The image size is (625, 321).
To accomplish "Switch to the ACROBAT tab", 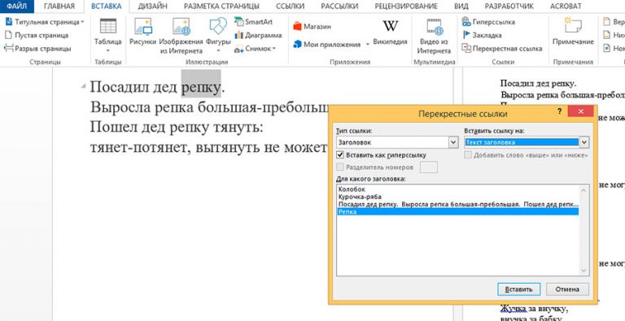I will [566, 7].
